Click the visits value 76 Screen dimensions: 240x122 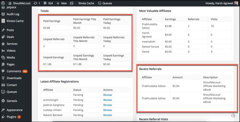(x=212, y=26)
